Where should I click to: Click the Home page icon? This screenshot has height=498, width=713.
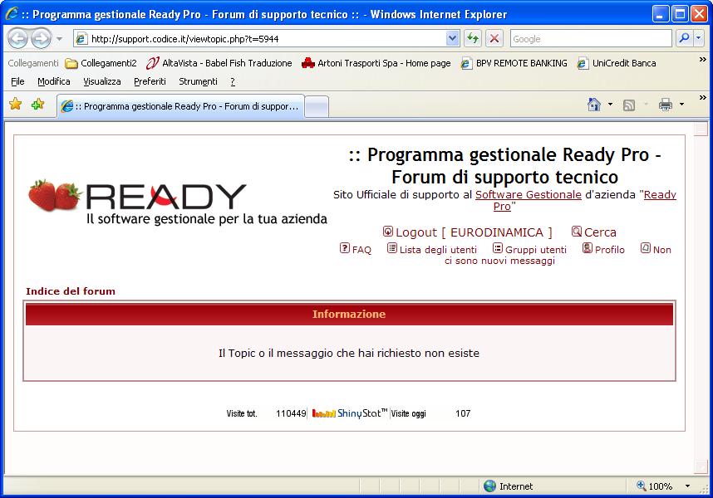coord(594,105)
